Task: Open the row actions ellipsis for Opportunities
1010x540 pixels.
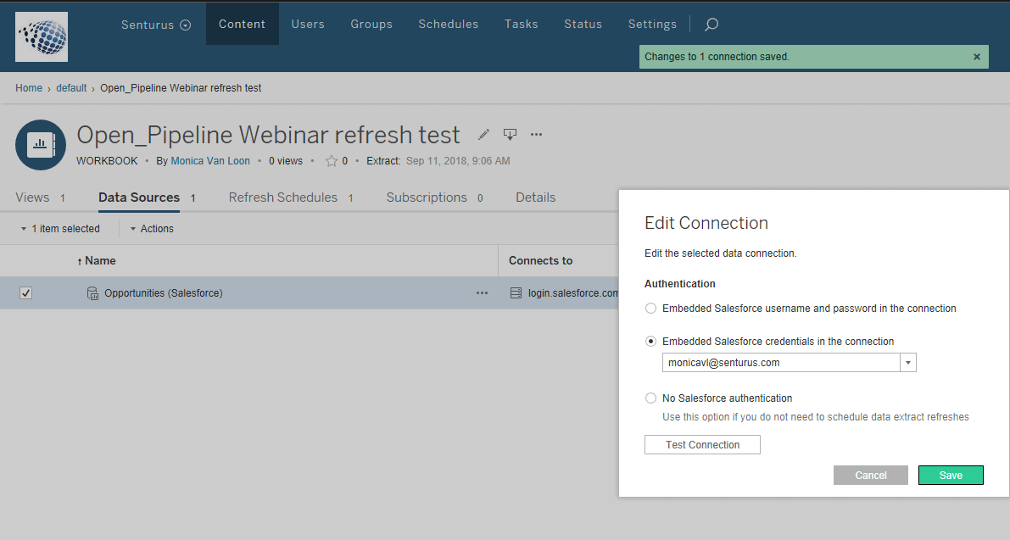Action: (x=482, y=292)
